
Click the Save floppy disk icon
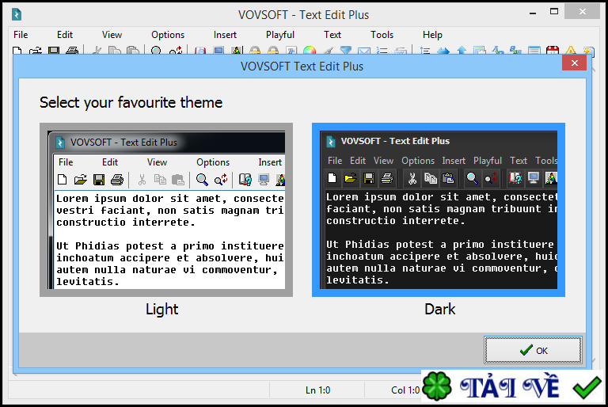pyautogui.click(x=54, y=51)
